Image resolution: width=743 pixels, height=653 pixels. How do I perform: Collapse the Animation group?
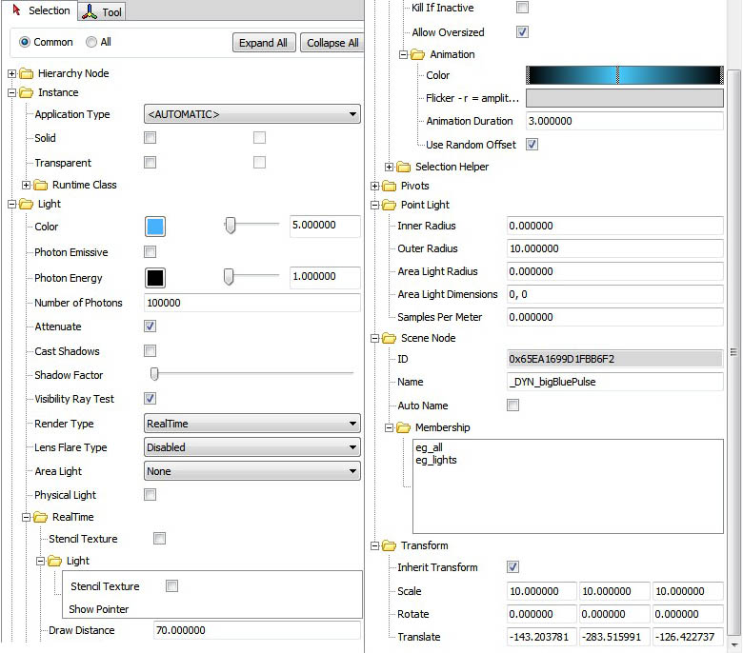coord(403,55)
